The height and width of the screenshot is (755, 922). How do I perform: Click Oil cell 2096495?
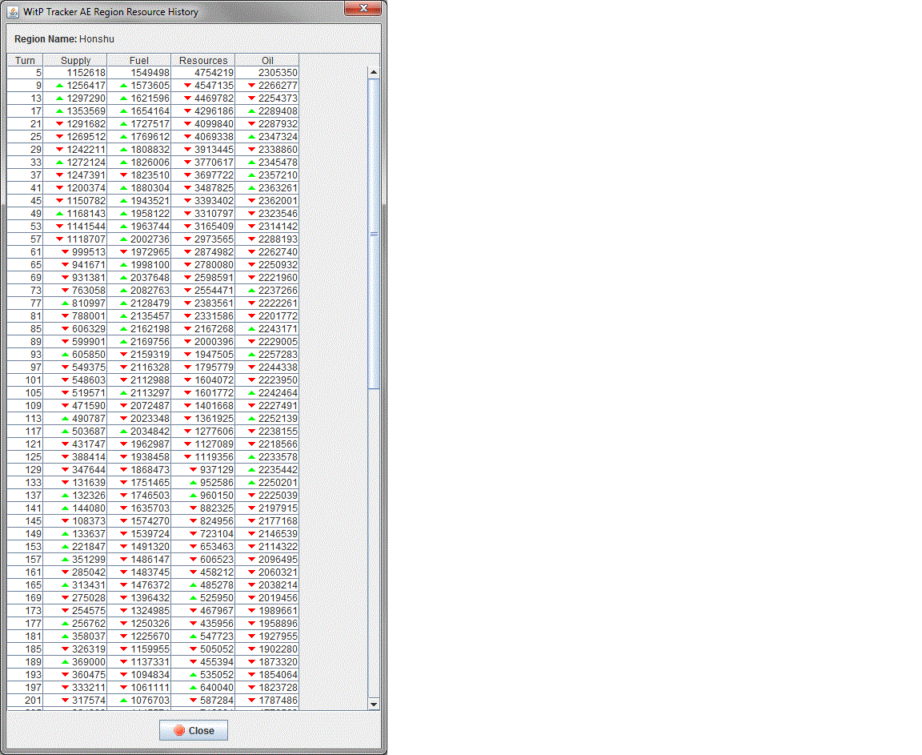pyautogui.click(x=267, y=559)
